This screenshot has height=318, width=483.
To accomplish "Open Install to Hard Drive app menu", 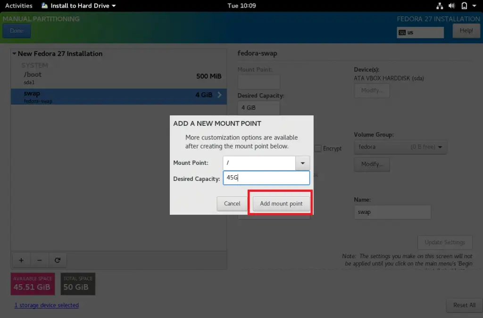I will click(x=79, y=6).
